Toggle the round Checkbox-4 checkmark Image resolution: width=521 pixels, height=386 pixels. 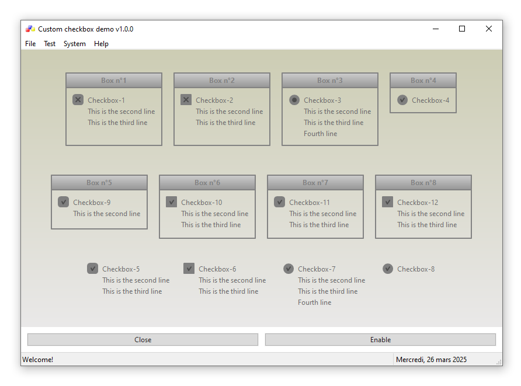(402, 100)
